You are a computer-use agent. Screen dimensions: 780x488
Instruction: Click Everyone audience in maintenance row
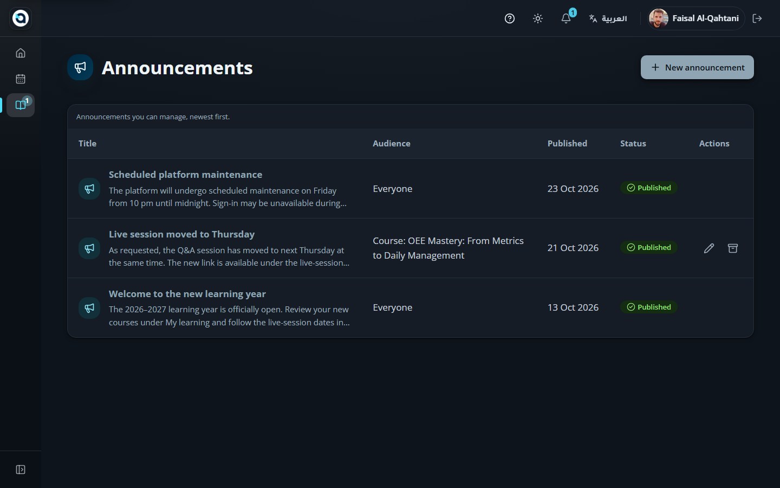pyautogui.click(x=393, y=189)
